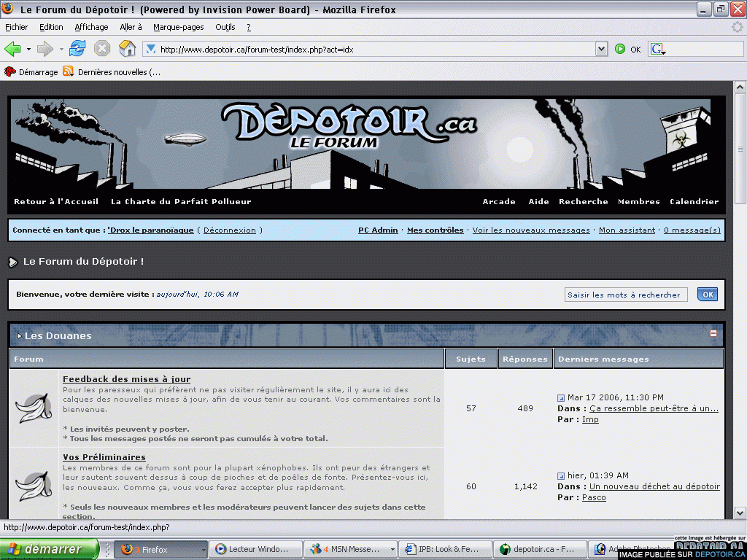Image resolution: width=747 pixels, height=560 pixels.
Task: Open the RSS feed icon for Dernières nouvelles
Action: pos(68,72)
